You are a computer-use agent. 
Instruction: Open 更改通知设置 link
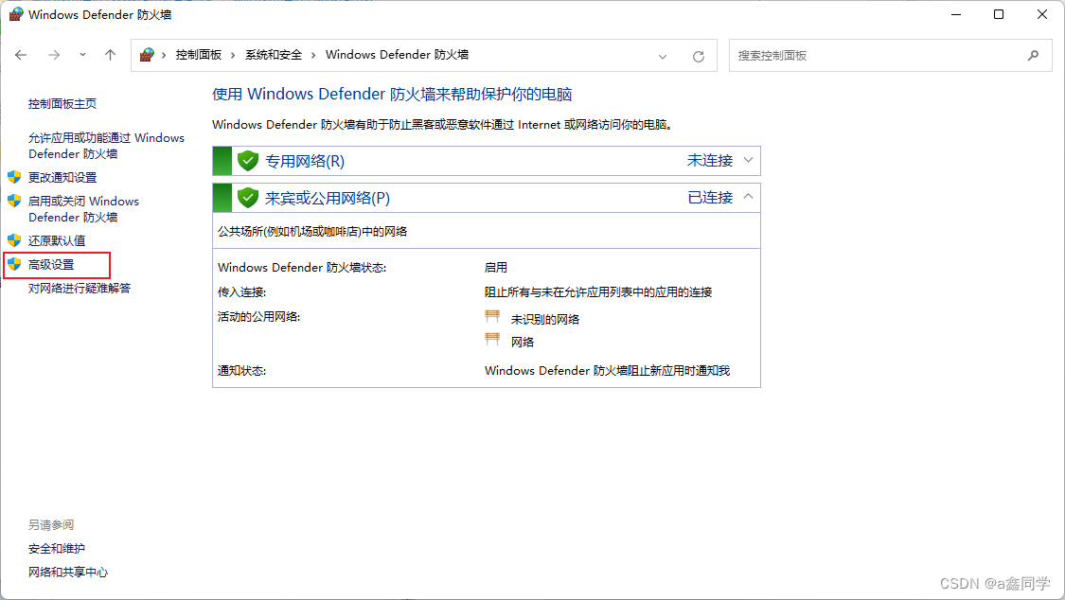tap(62, 178)
